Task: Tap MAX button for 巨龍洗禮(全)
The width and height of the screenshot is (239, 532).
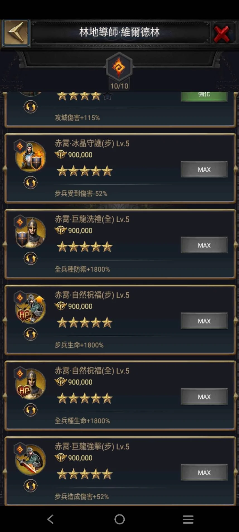Action: (204, 245)
